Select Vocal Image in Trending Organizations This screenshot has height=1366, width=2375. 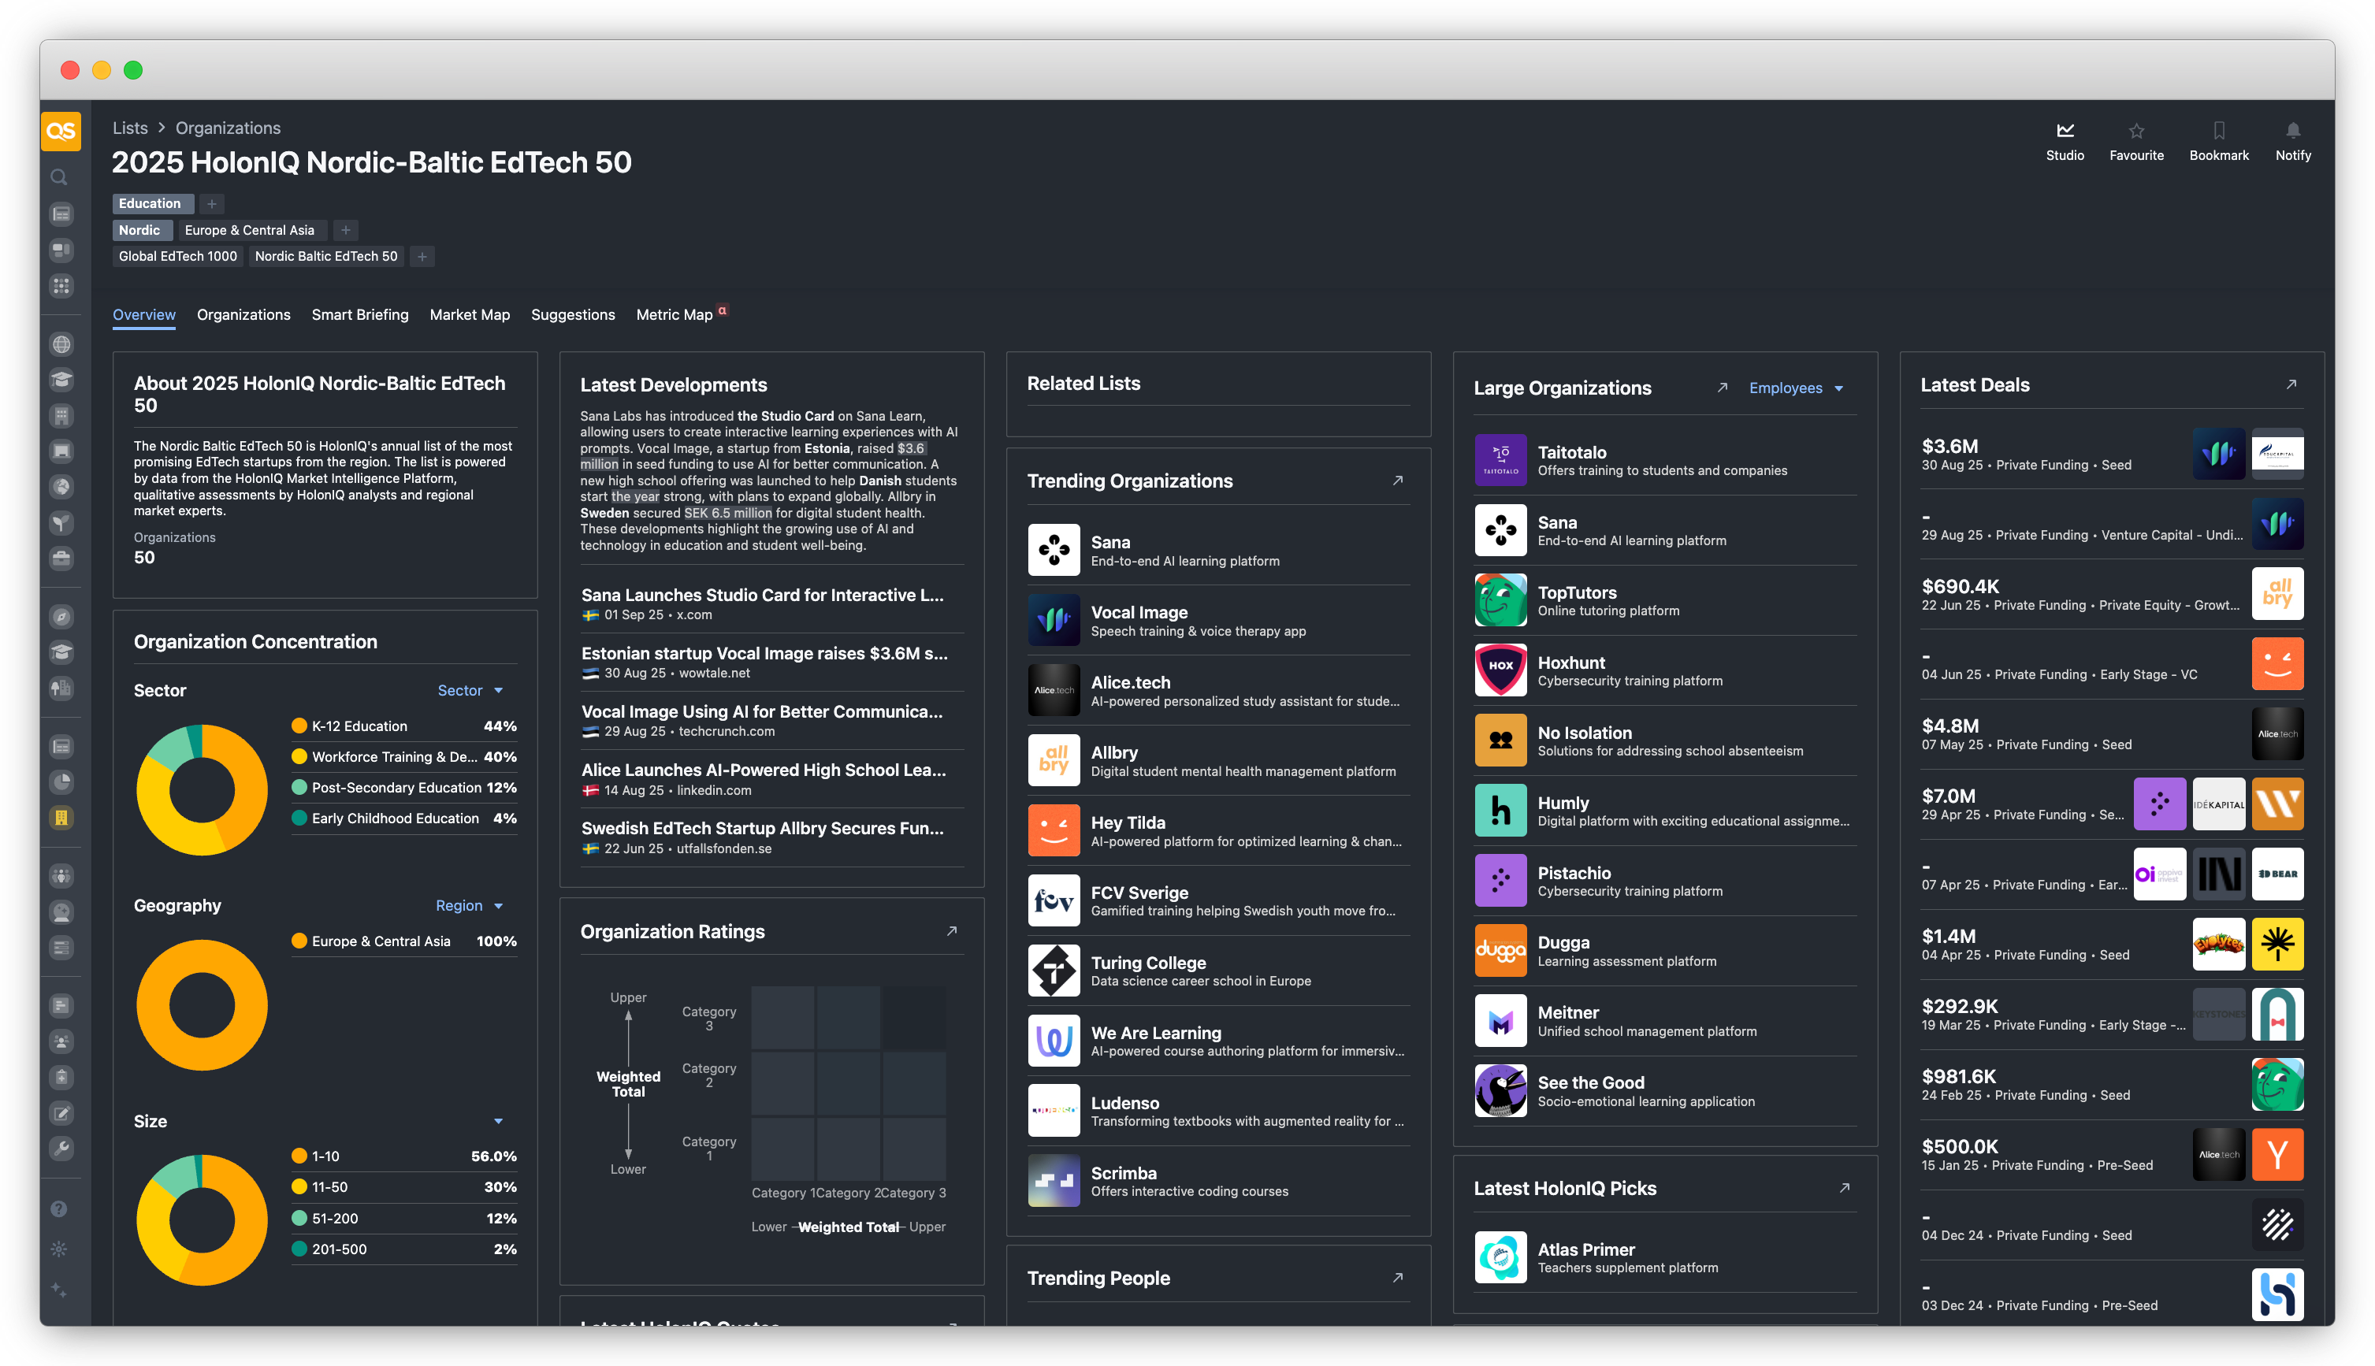(x=1138, y=613)
